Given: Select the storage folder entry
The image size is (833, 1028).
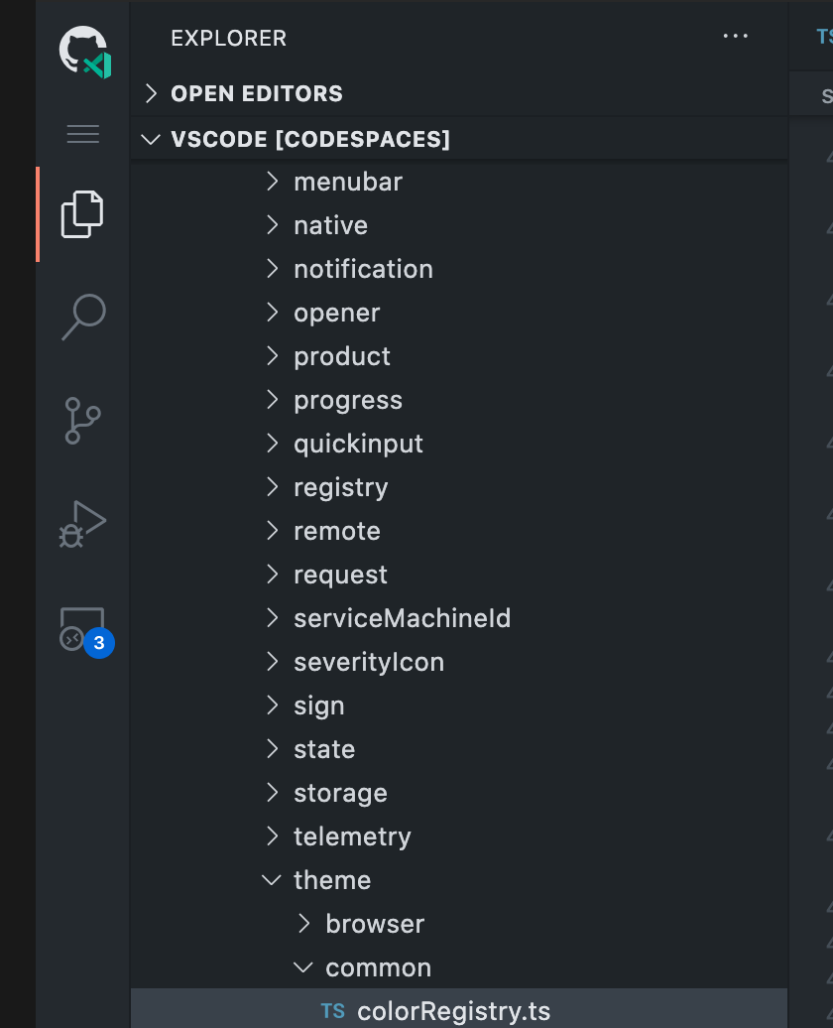Looking at the screenshot, I should 340,793.
